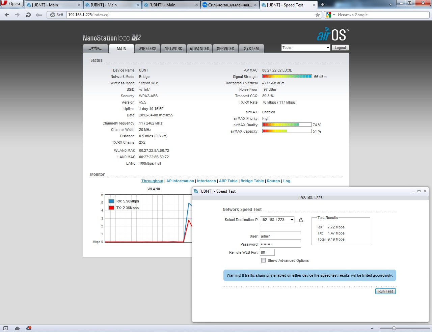Open Opera Unite icon with red badge
This screenshot has height=332, width=432.
pyautogui.click(x=29, y=328)
